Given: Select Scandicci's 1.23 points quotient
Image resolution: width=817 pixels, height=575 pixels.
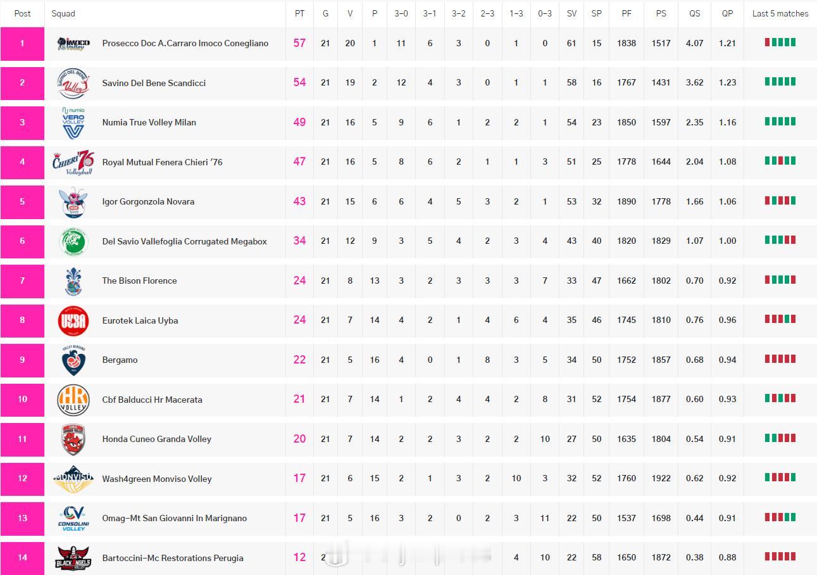Looking at the screenshot, I should [728, 83].
